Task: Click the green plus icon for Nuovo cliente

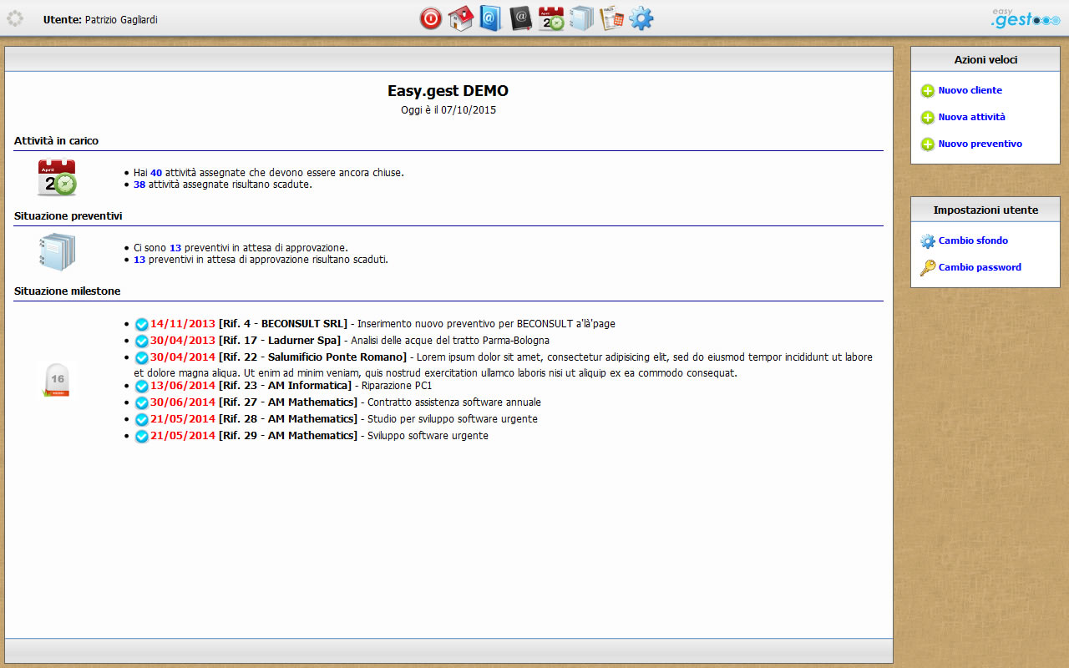Action: [x=928, y=91]
